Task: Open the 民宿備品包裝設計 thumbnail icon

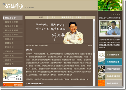Action: point(101,76)
